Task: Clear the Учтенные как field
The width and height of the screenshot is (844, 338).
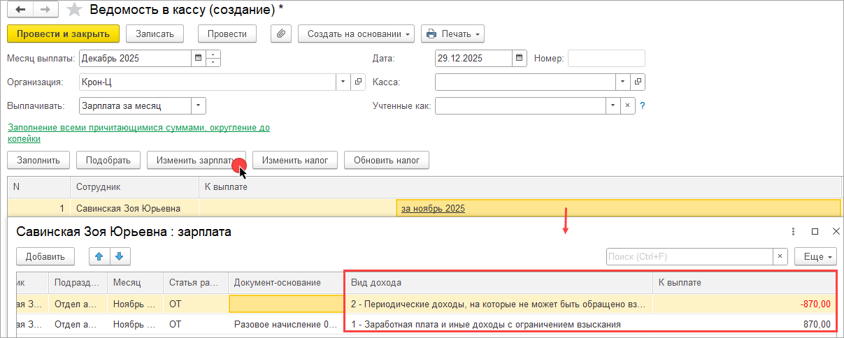Action: (x=627, y=106)
